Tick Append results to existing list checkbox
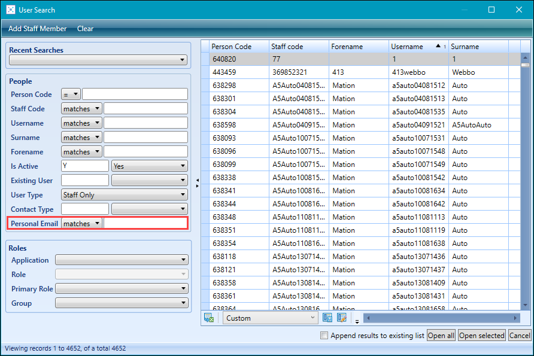Viewport: 534px width, 356px height. [x=324, y=336]
